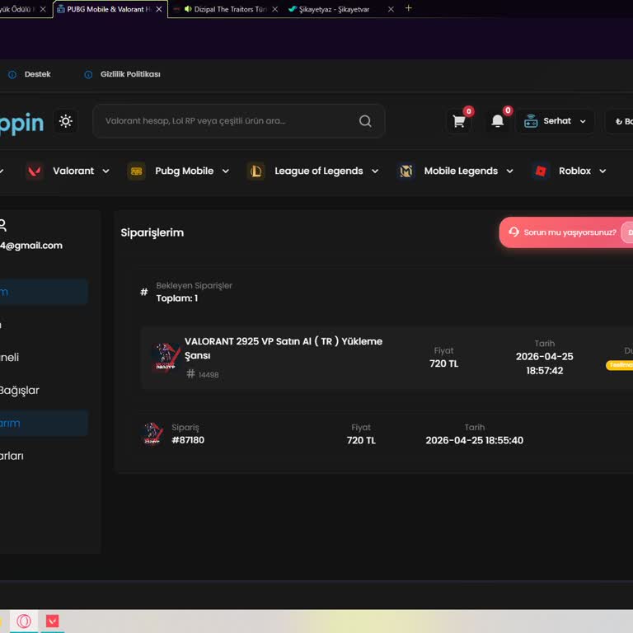The height and width of the screenshot is (633, 633).
Task: Click the Valorant logo icon
Action: pos(35,171)
